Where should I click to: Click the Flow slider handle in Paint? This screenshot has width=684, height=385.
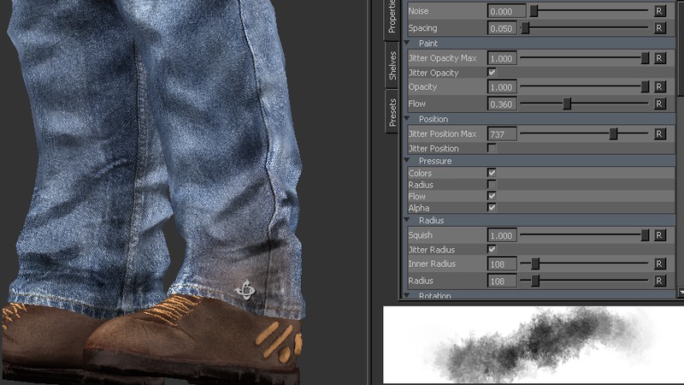pos(567,104)
